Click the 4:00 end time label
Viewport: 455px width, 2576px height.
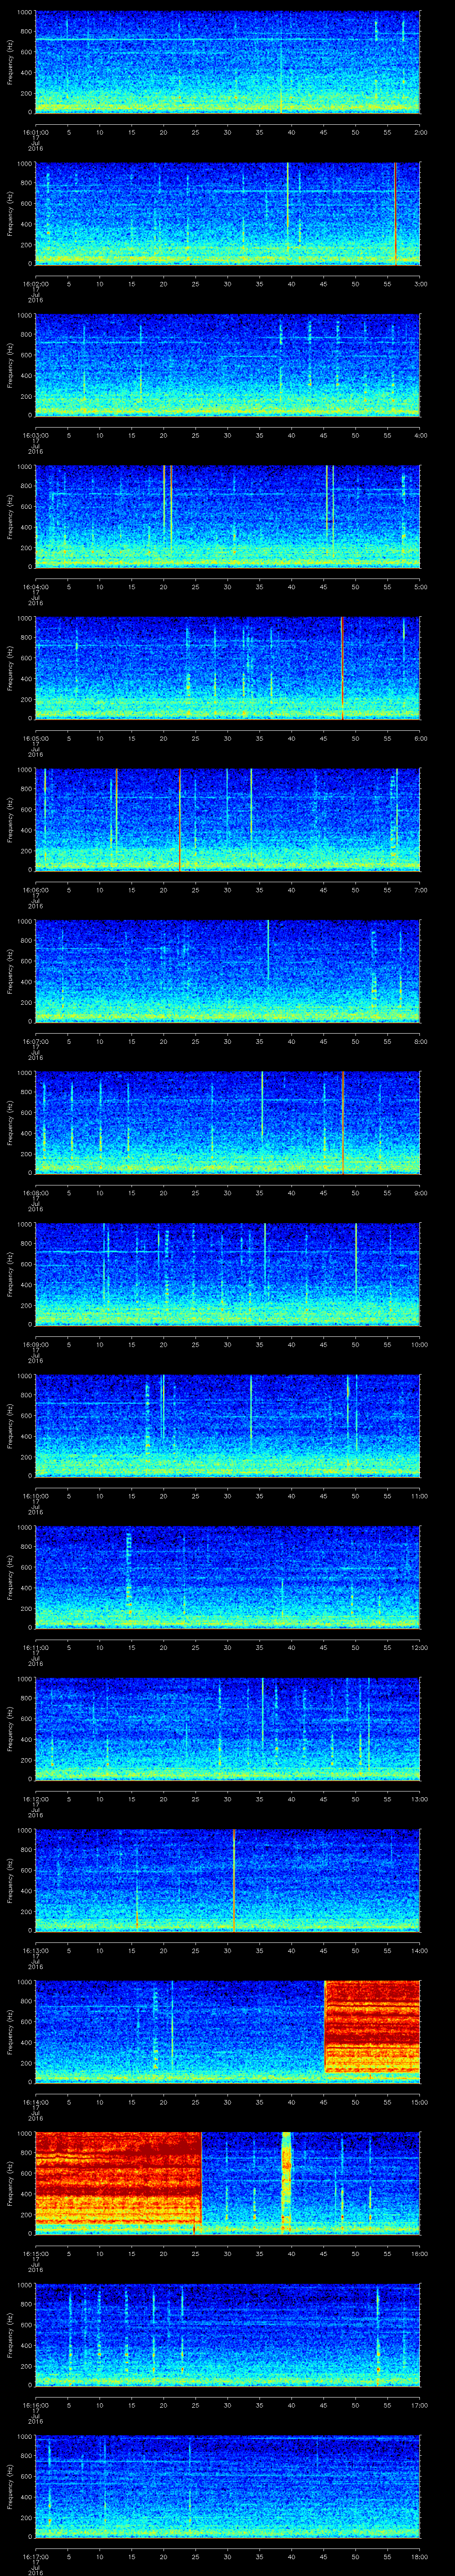click(420, 435)
